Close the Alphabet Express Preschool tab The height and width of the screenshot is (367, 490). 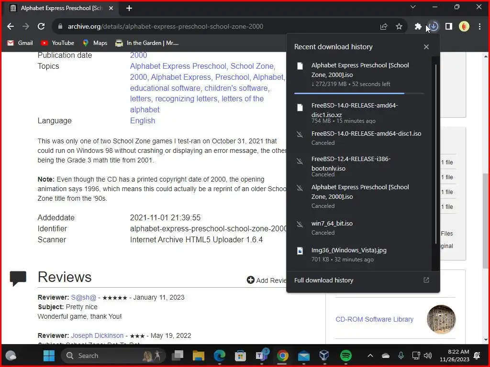pyautogui.click(x=111, y=8)
